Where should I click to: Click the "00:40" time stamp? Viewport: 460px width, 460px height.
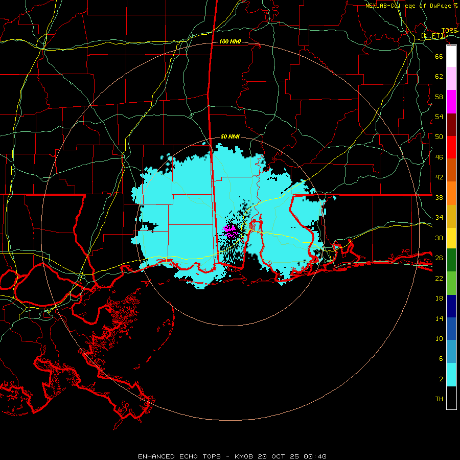(x=315, y=456)
